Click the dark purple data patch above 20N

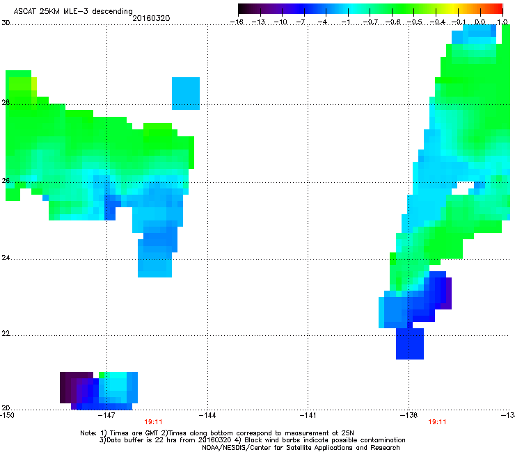[77, 387]
